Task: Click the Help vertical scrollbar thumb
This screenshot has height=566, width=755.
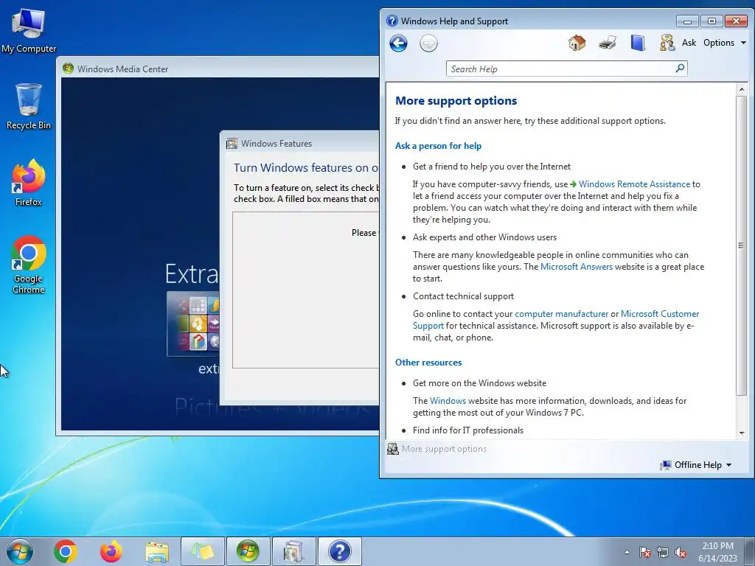Action: tap(742, 245)
